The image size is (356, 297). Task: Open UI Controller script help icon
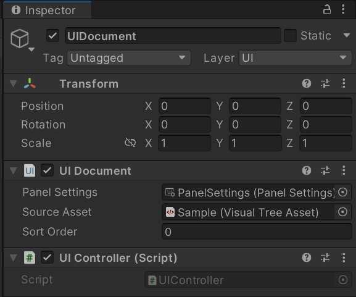[x=307, y=257]
